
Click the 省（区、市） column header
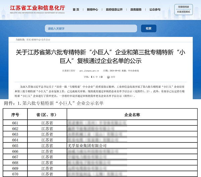click(x=47, y=115)
